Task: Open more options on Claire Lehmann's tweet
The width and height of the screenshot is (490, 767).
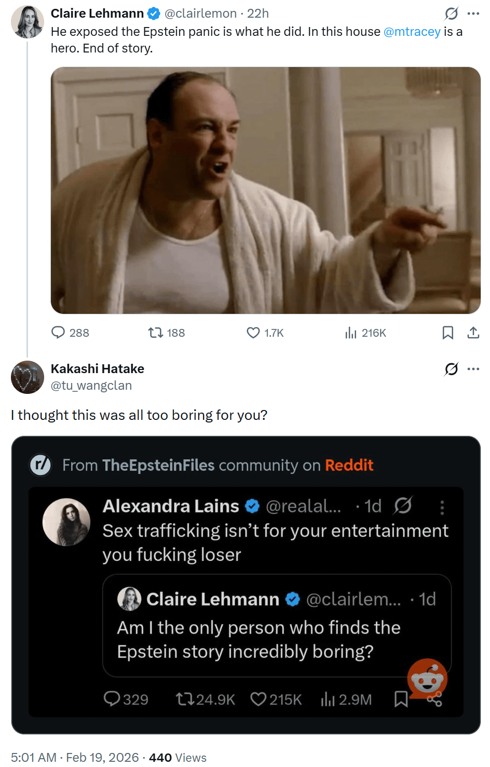Action: tap(473, 14)
